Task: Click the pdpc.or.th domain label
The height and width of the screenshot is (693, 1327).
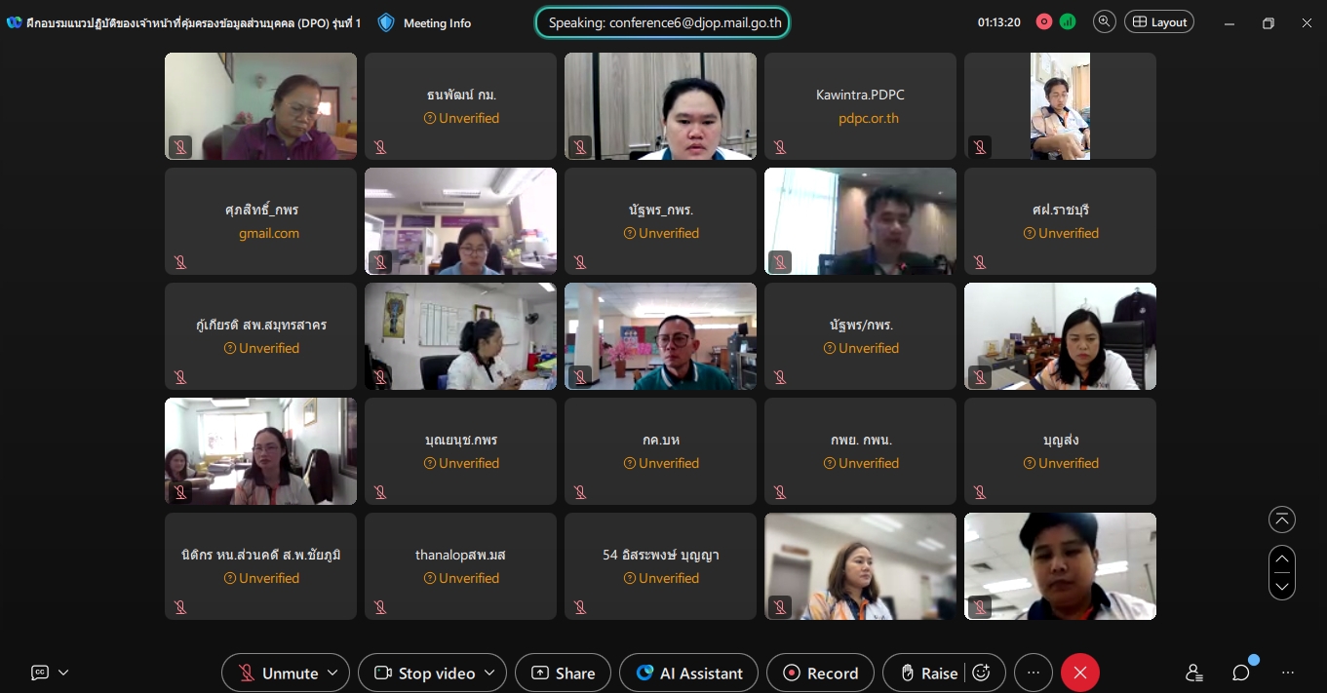Action: tap(869, 118)
